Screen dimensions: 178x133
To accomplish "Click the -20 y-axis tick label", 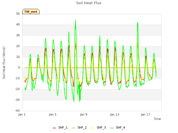I will click(x=17, y=89).
